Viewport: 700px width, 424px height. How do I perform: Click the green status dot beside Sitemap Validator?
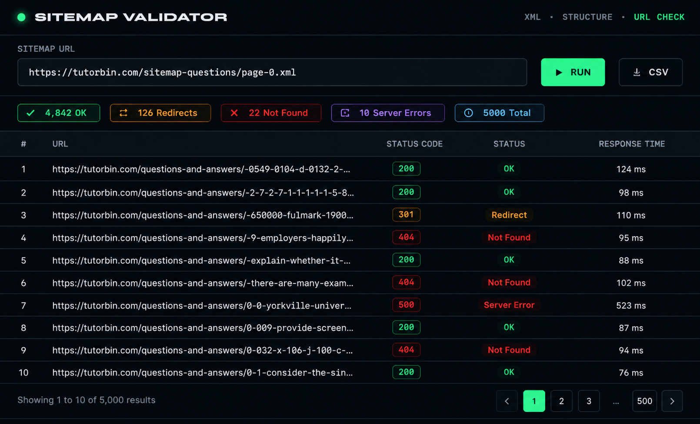coord(21,17)
